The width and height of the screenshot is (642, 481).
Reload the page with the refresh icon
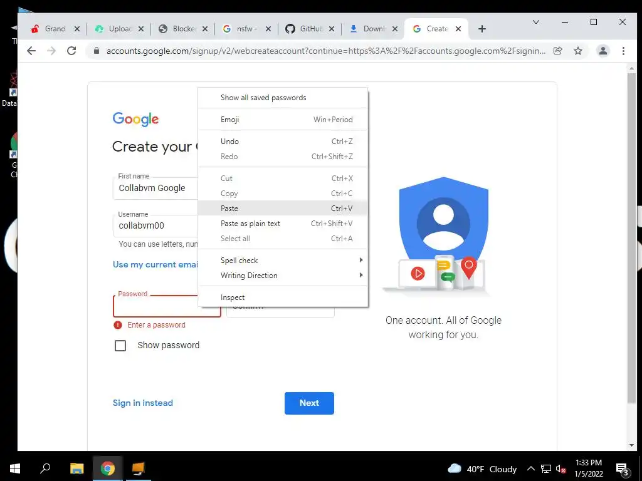click(71, 51)
